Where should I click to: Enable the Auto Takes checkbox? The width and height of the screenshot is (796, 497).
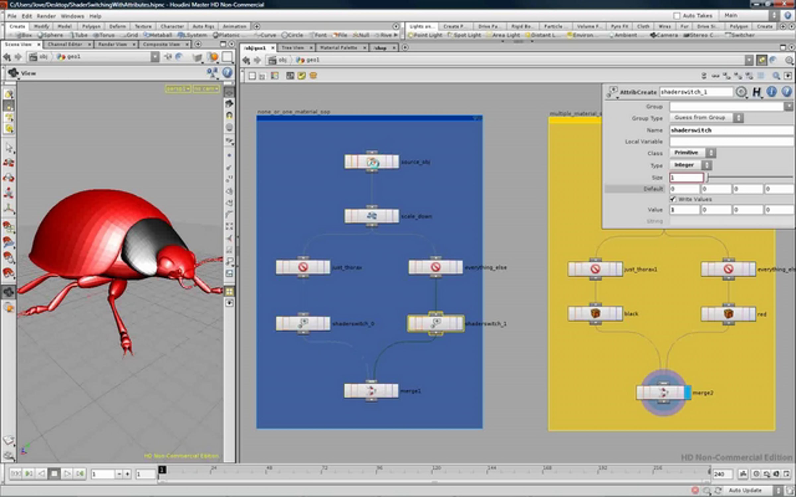677,16
